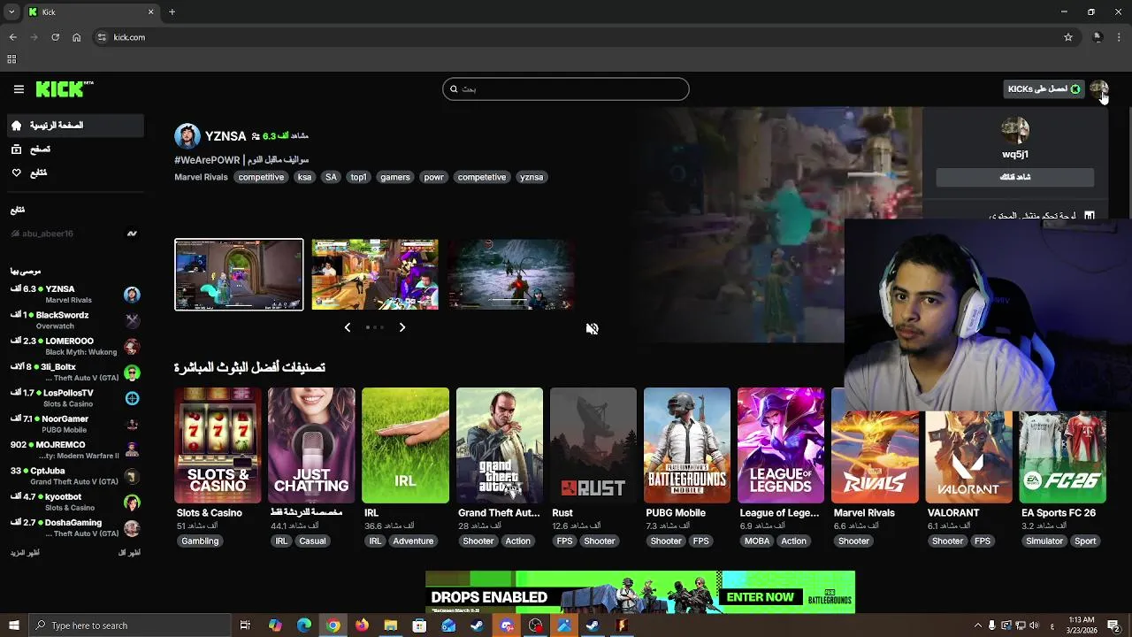Viewport: 1132px width, 637px height.
Task: Open League of Legends category cover
Action: 781,445
